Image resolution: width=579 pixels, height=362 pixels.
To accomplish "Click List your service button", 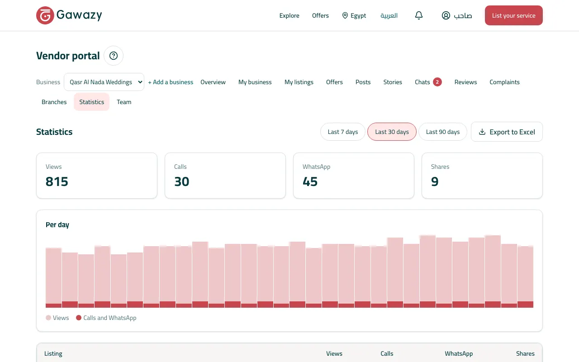I will tap(514, 15).
